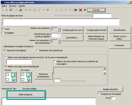Click the color fill blob icon

point(21,10)
